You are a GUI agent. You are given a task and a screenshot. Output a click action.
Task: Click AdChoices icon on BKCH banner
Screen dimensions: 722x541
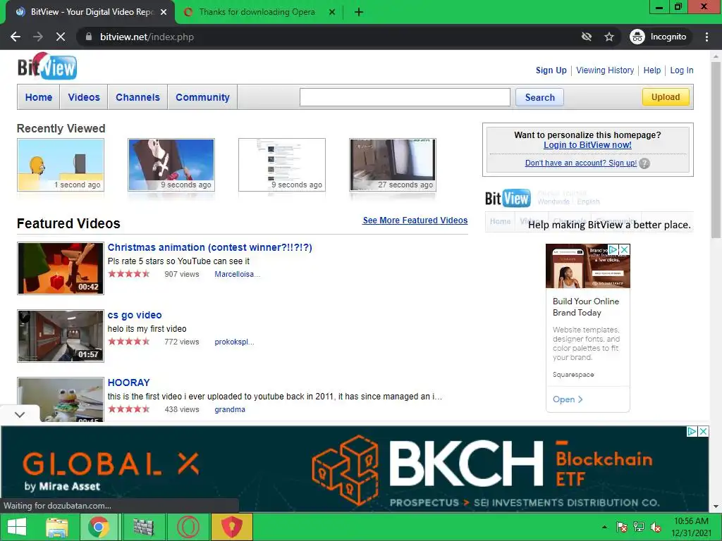click(x=692, y=432)
